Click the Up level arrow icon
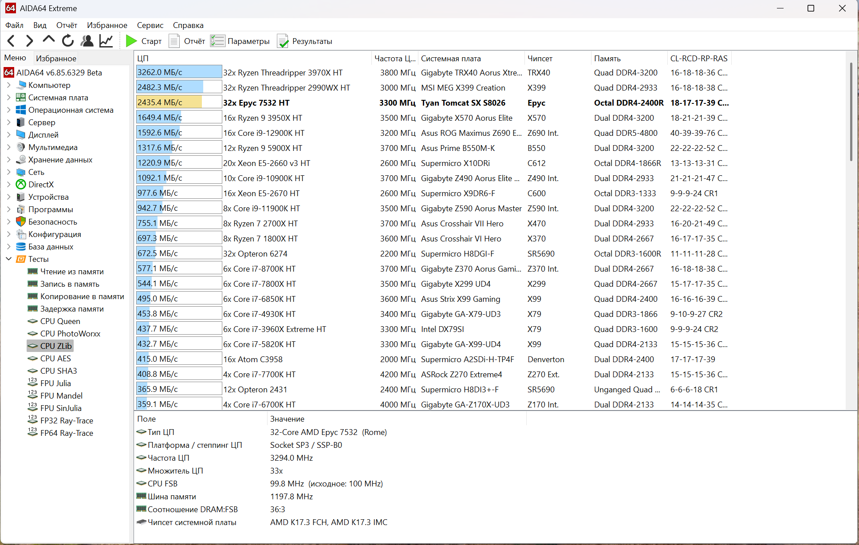 coord(48,40)
